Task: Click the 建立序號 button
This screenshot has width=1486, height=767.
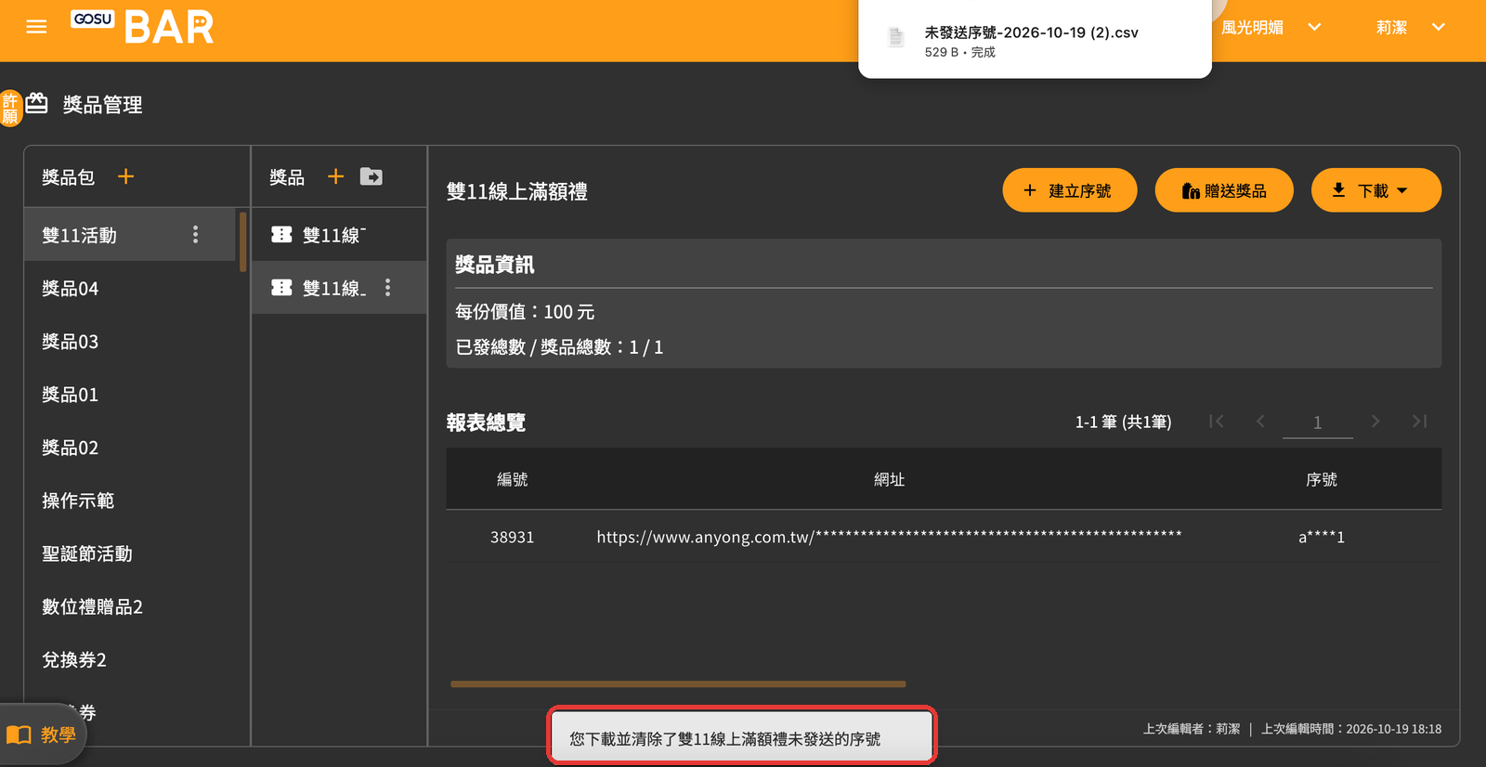Action: click(1069, 190)
